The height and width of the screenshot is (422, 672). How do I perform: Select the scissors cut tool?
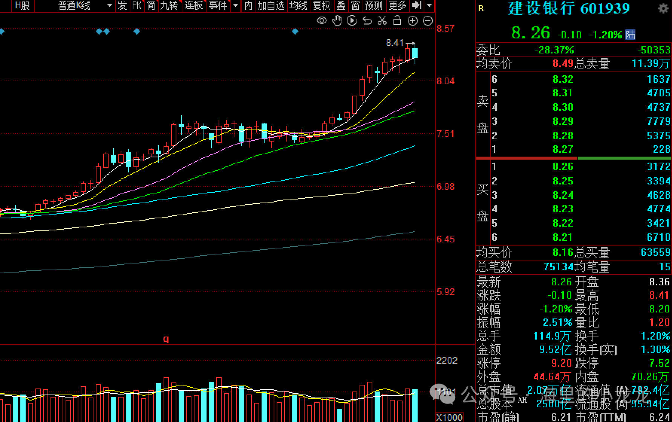[x=382, y=21]
